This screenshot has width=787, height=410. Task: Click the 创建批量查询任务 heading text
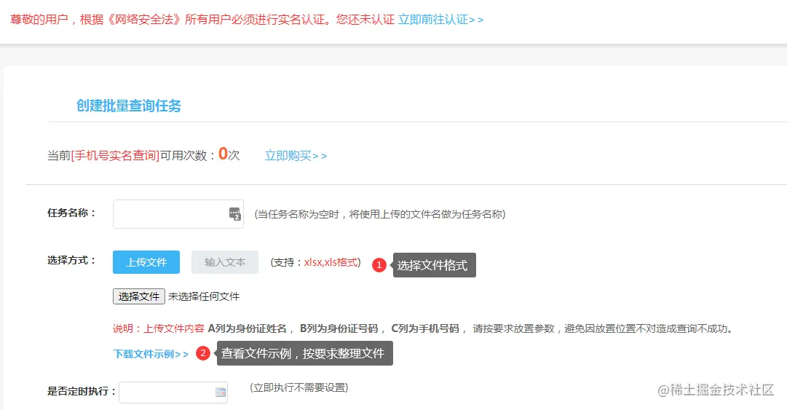coord(128,106)
